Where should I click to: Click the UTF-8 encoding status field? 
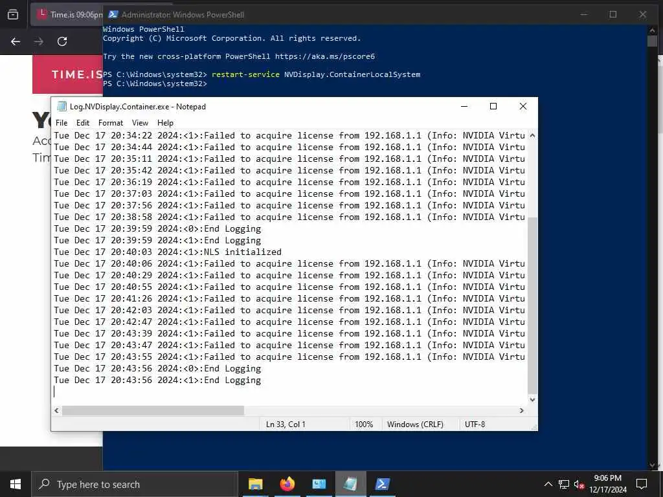click(x=475, y=424)
